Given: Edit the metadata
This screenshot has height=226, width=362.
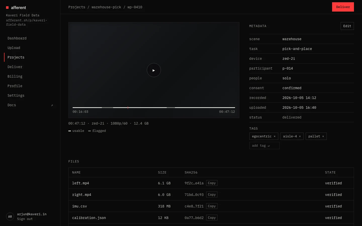Looking at the screenshot, I should [347, 26].
